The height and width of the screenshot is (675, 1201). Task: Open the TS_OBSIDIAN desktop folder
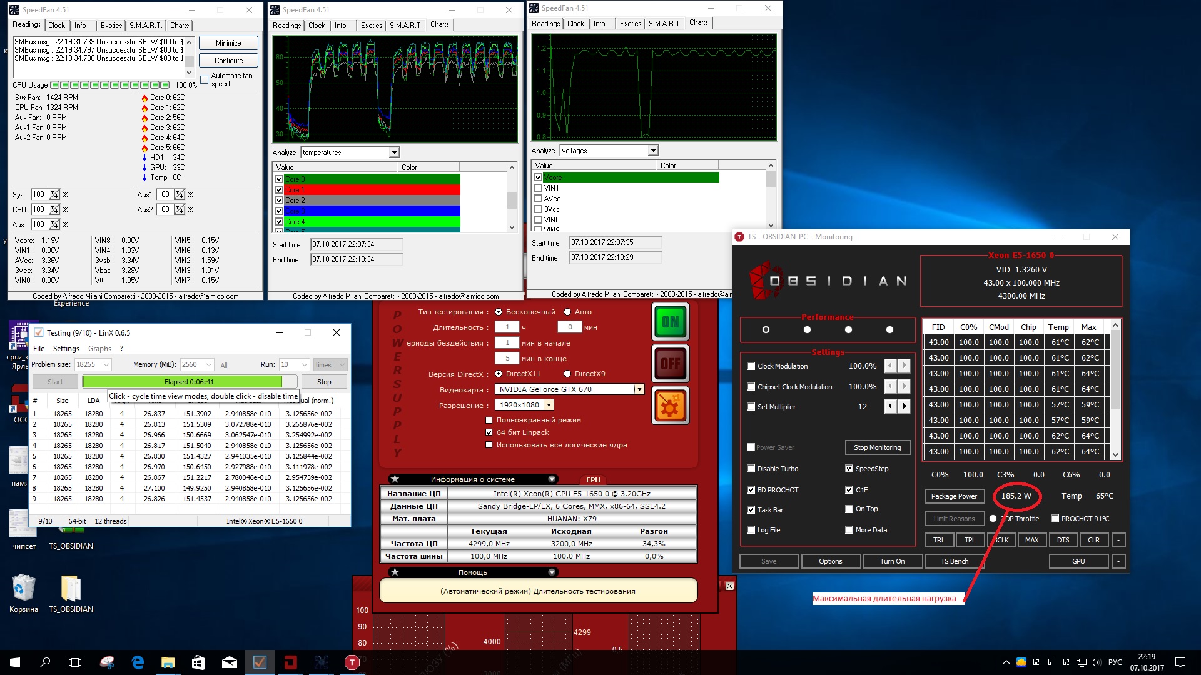point(71,589)
